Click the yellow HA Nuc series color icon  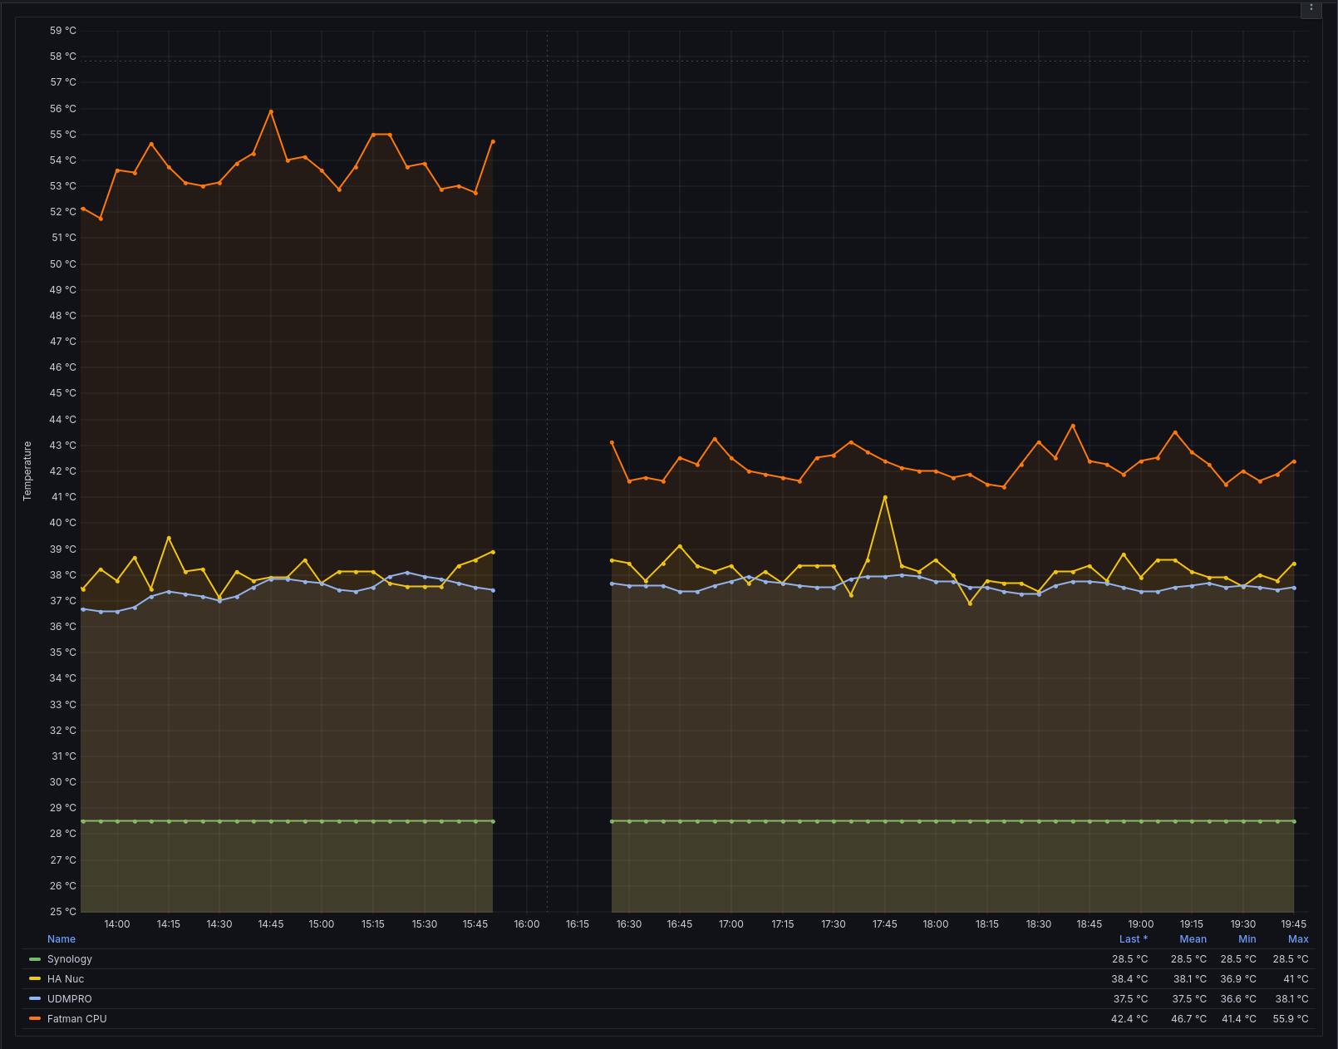click(x=35, y=979)
